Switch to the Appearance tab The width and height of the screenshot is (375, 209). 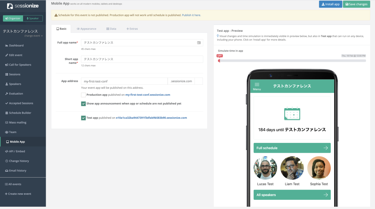[x=86, y=28]
